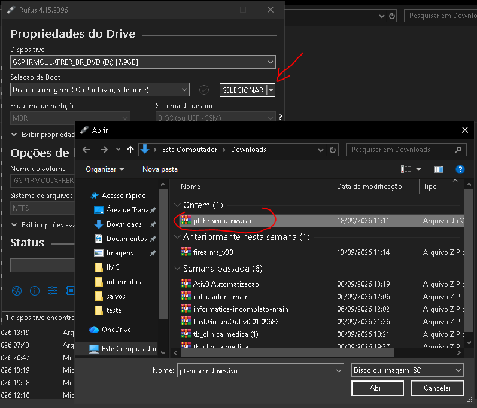Expand Exibir opções avançadas section
The height and width of the screenshot is (408, 477).
43,225
